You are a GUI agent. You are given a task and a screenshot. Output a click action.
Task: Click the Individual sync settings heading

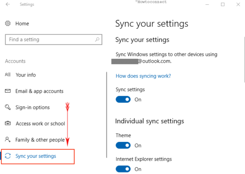(149, 121)
